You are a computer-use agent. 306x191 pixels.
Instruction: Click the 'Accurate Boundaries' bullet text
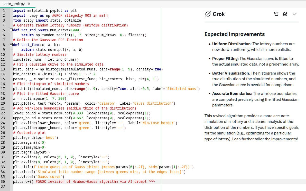pyautogui.click(x=231, y=94)
